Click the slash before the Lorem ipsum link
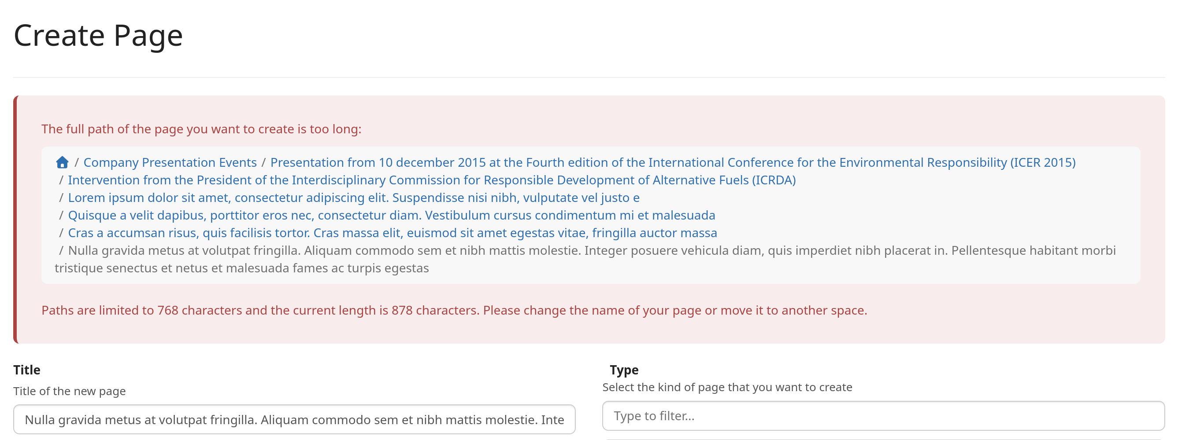 click(x=61, y=198)
